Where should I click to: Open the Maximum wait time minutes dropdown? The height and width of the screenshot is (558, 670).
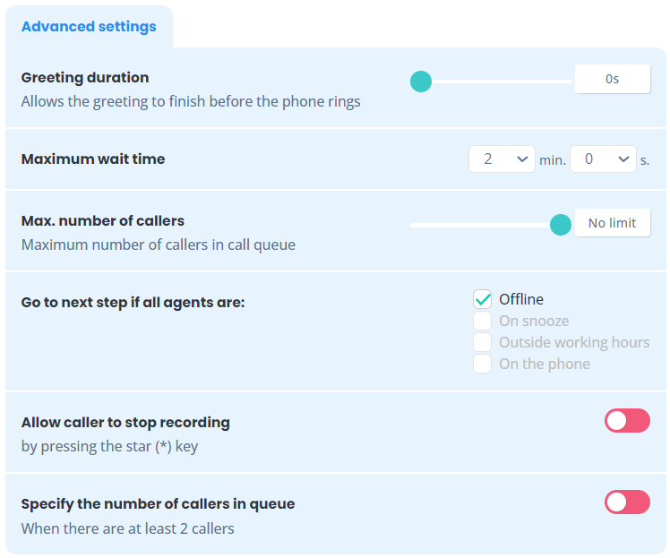[x=502, y=159]
